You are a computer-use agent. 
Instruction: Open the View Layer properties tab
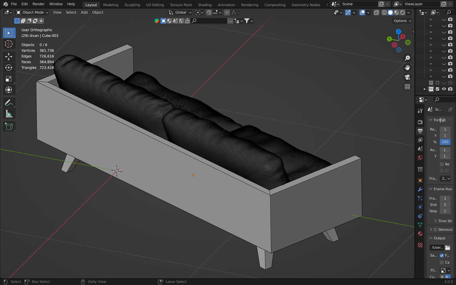pyautogui.click(x=420, y=140)
